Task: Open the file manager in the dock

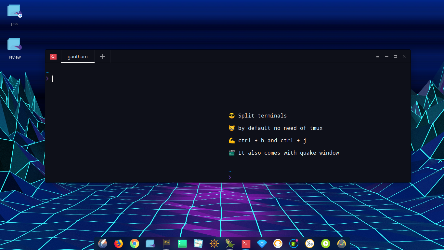Action: 150,243
